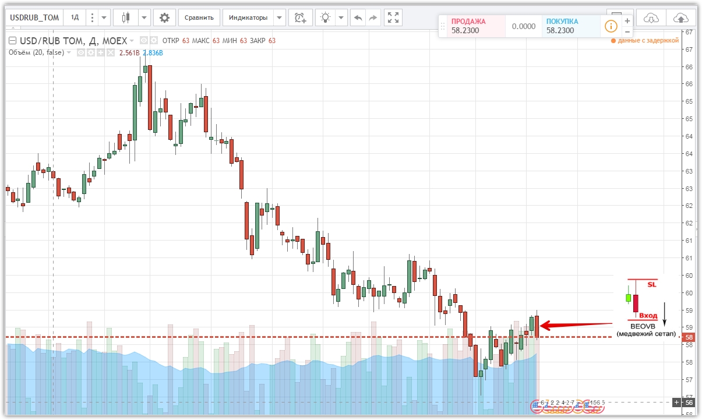Viewport: 702px width, 420px height.
Task: Open chart settings gear icon
Action: click(164, 17)
